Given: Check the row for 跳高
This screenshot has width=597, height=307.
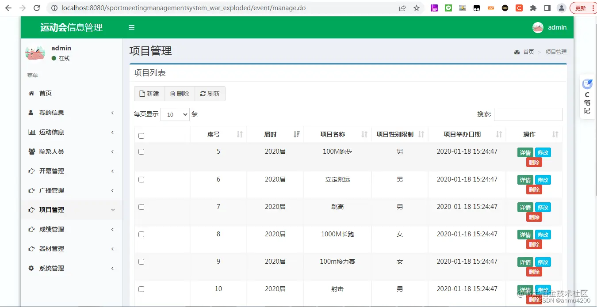Looking at the screenshot, I should tap(141, 207).
